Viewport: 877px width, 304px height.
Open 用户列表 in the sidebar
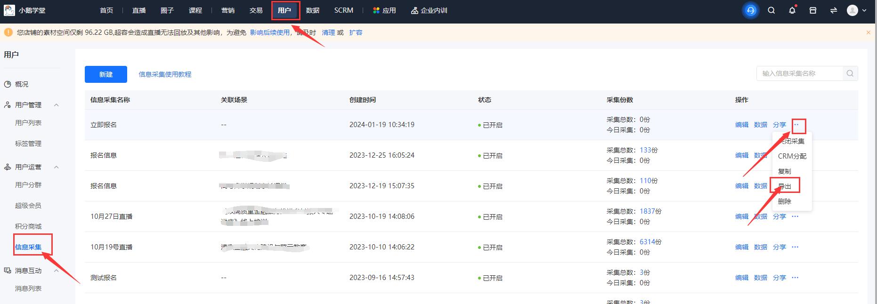coord(28,123)
